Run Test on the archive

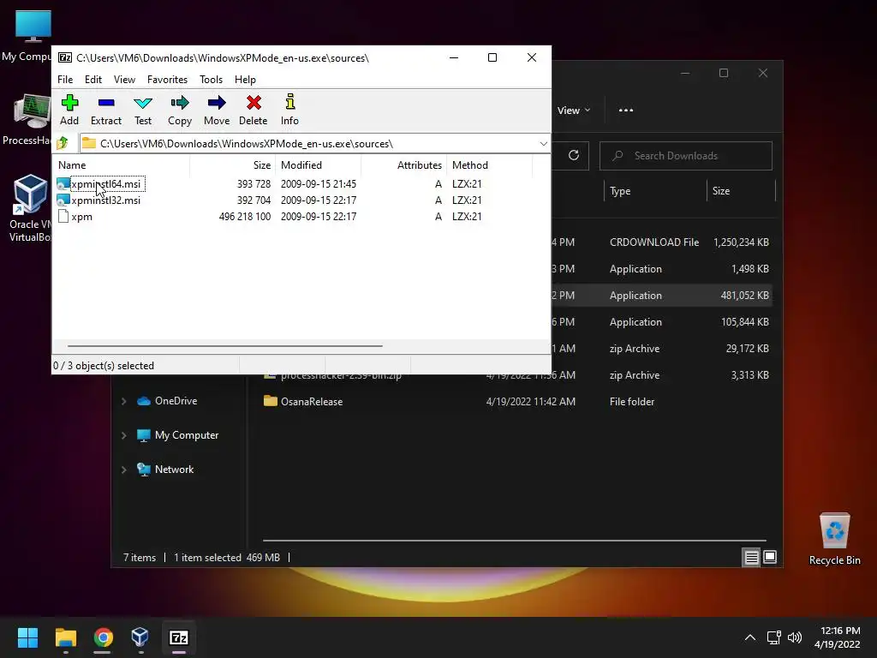(143, 111)
